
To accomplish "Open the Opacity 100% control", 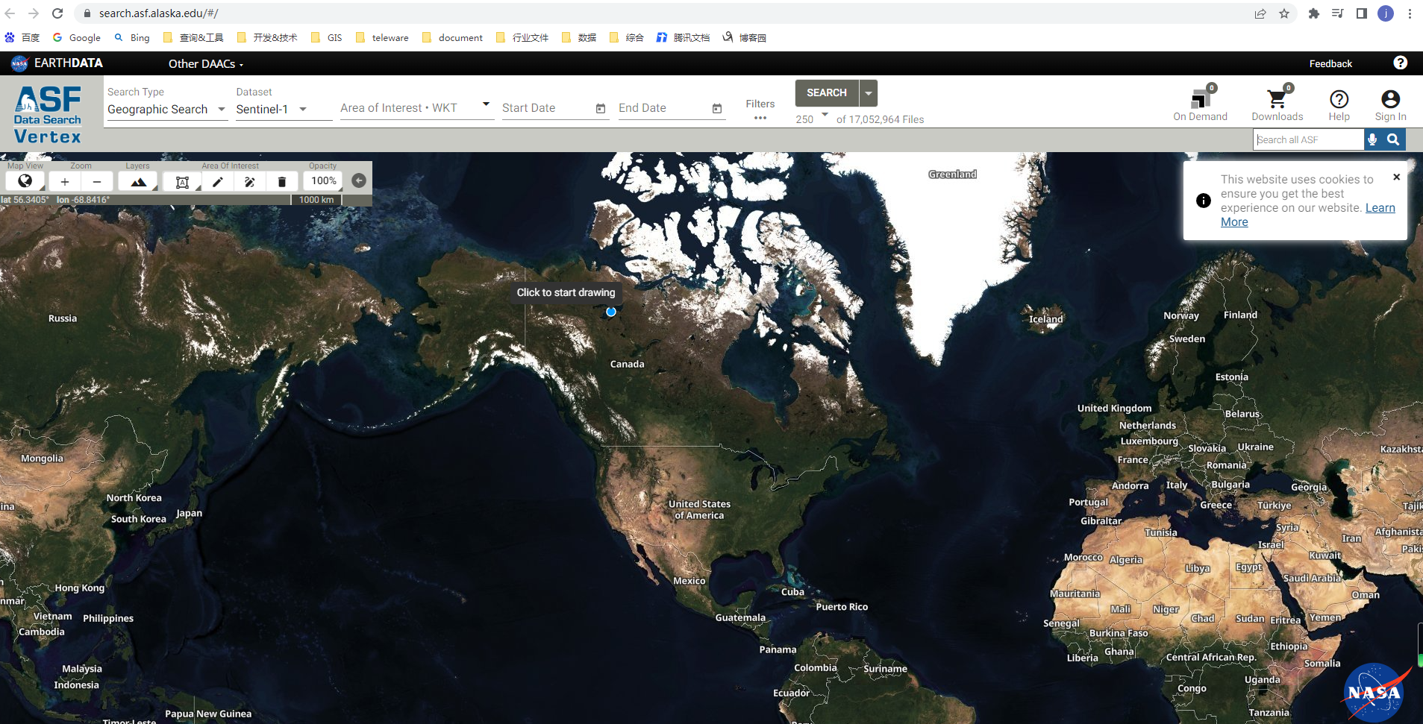I will click(x=324, y=181).
